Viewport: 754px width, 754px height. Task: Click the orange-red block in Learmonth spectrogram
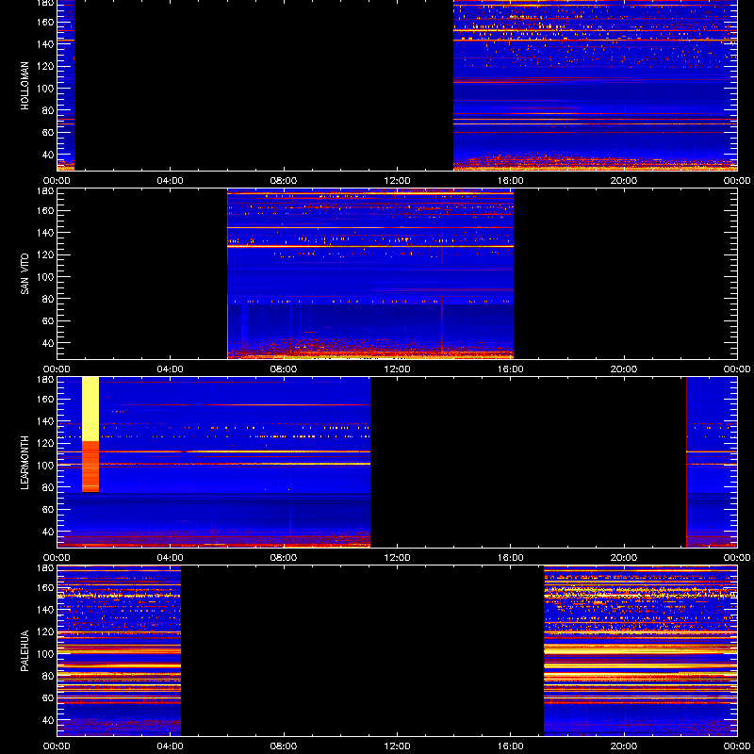90,467
